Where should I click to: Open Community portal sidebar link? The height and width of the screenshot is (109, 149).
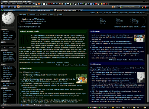pyautogui.click(x=8, y=54)
